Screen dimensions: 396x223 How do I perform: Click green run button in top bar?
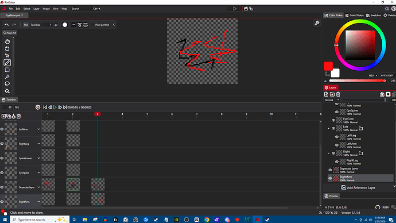tap(235, 9)
